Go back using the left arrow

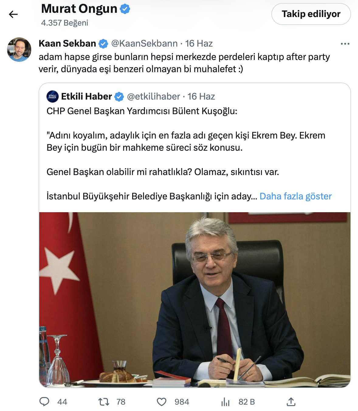click(x=13, y=14)
